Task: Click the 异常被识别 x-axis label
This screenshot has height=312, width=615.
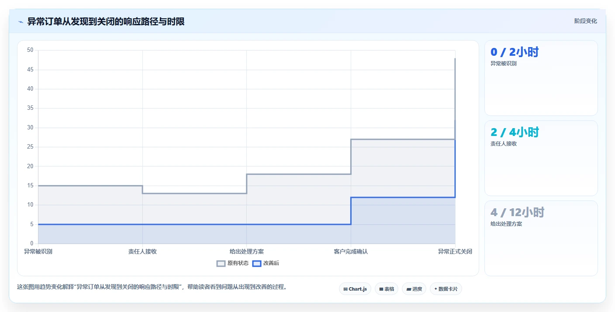Action: tap(38, 251)
